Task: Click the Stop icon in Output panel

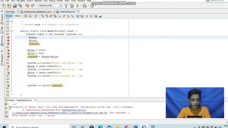Action: (6, 112)
